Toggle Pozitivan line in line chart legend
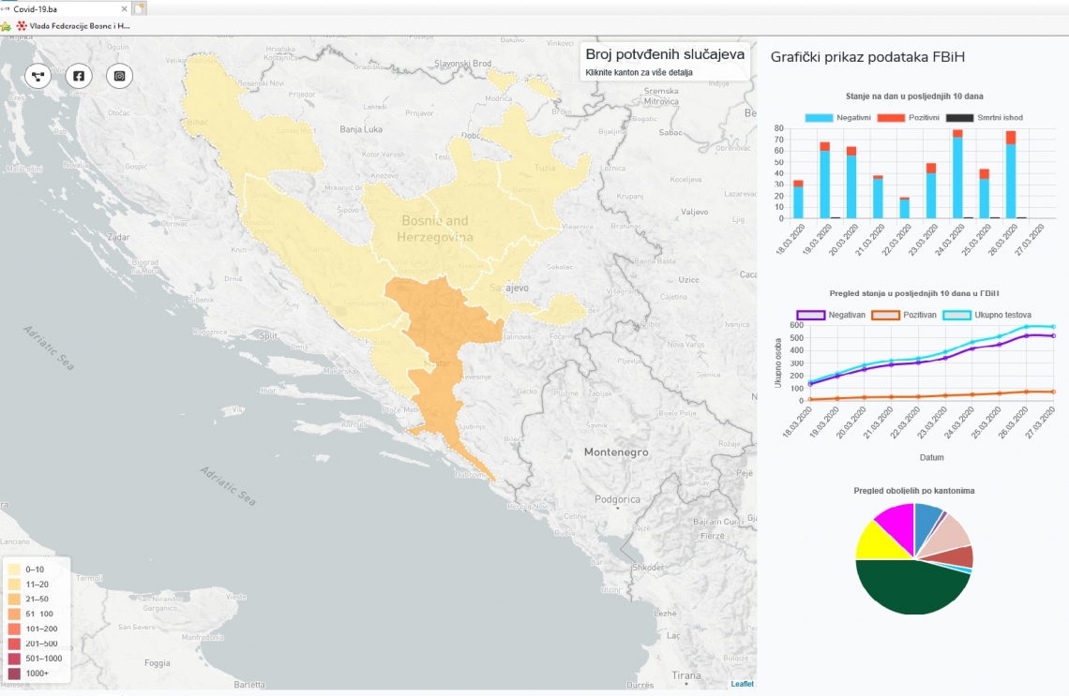This screenshot has width=1069, height=696. [904, 316]
